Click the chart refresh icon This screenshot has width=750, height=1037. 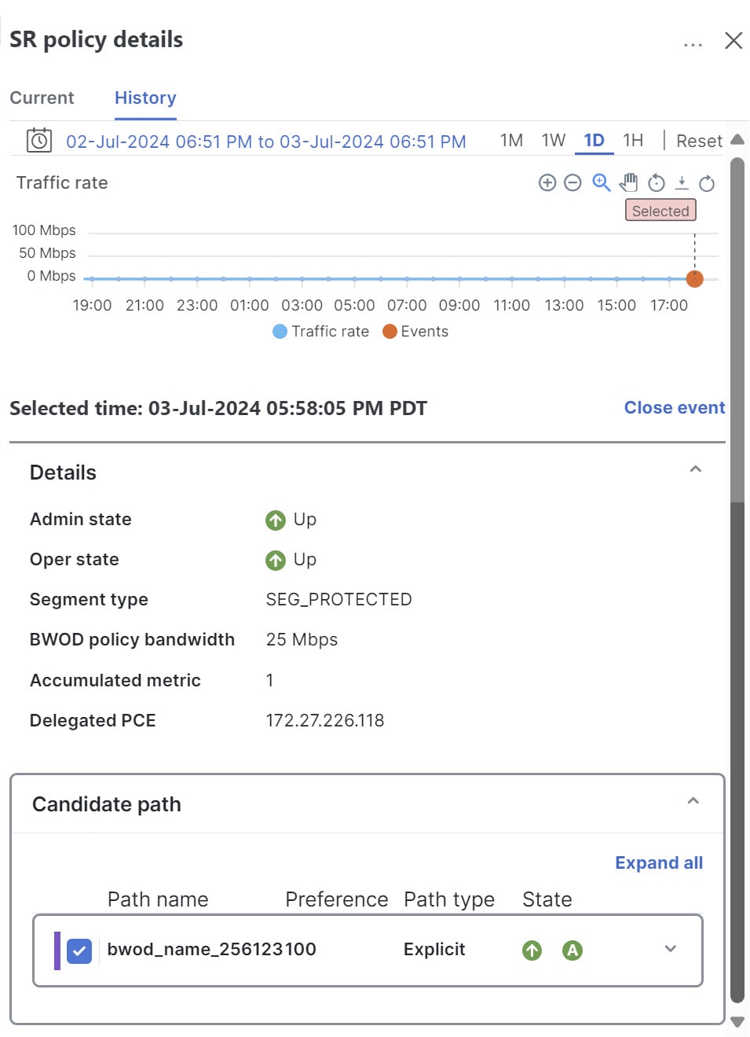coord(707,183)
